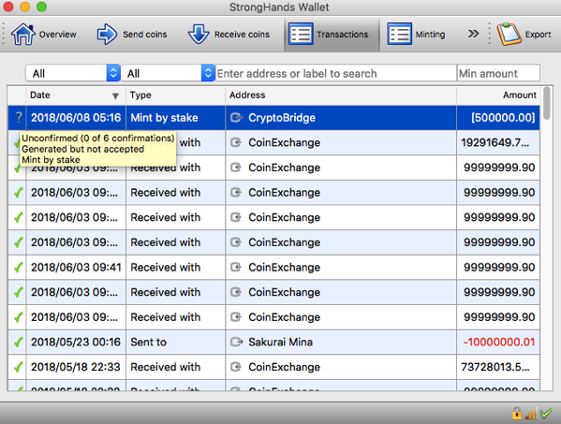Select the 19291649.7... amount cell
The height and width of the screenshot is (424, 561).
498,142
